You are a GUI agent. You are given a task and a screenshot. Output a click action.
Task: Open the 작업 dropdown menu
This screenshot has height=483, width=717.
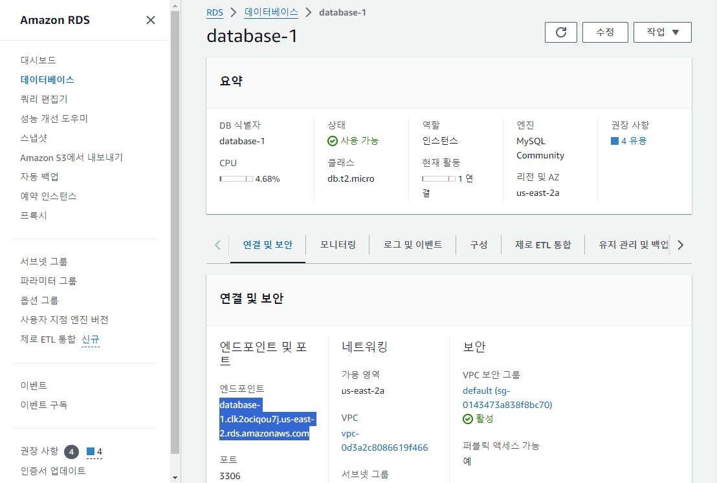[x=662, y=32]
